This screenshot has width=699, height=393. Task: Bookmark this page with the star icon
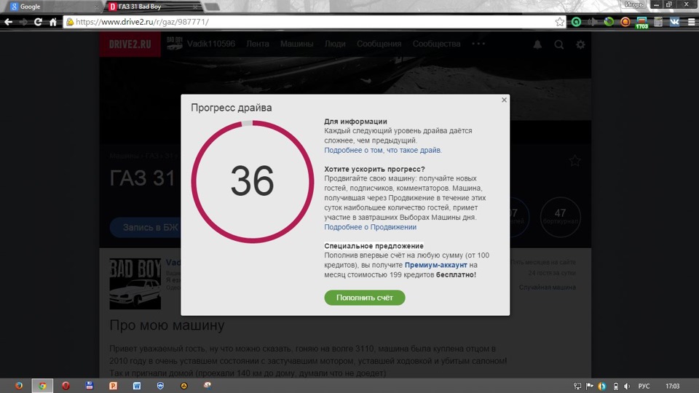[x=559, y=22]
